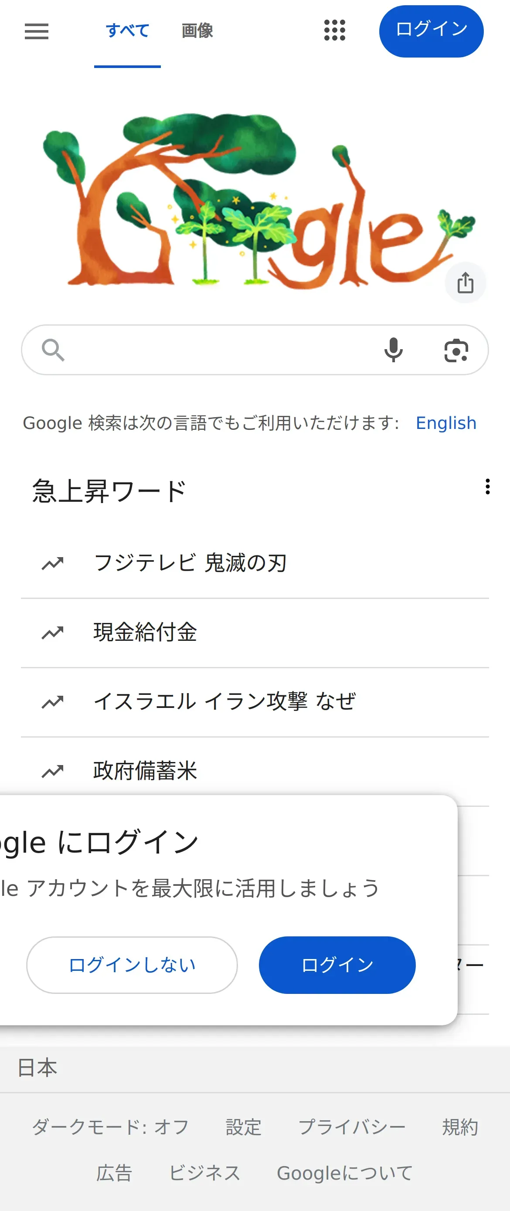The image size is (510, 1211).
Task: Click the share doodle icon
Action: (465, 283)
